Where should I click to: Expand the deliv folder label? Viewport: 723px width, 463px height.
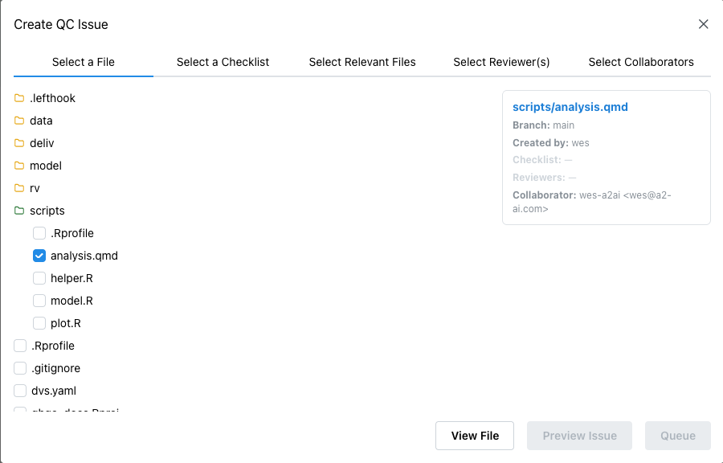tap(42, 143)
